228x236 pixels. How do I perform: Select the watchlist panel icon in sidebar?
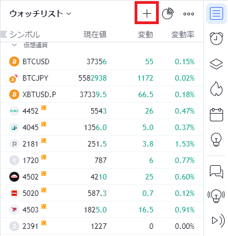pyautogui.click(x=216, y=14)
